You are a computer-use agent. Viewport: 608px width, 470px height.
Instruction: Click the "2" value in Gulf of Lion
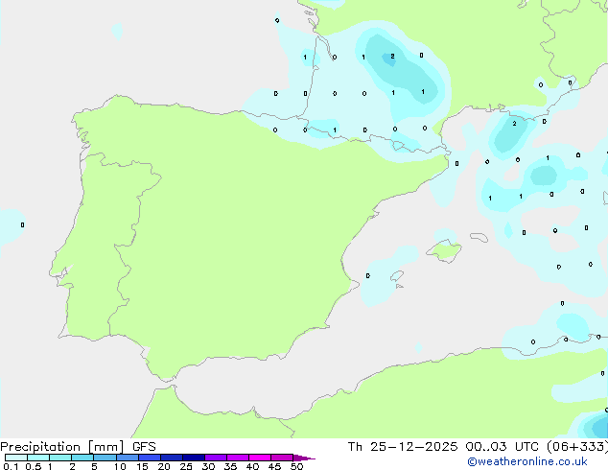click(x=514, y=124)
